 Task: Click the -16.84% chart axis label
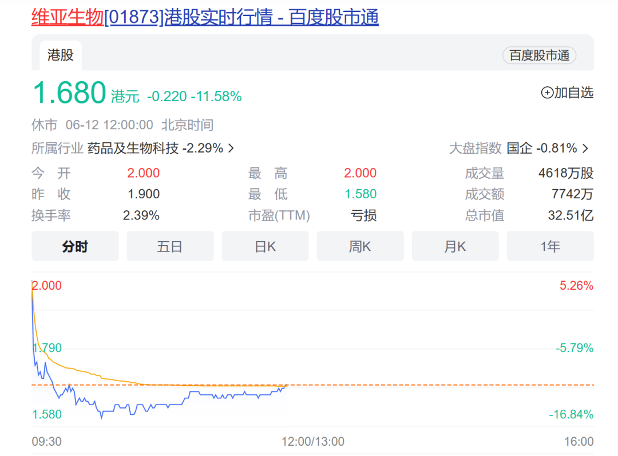click(572, 414)
